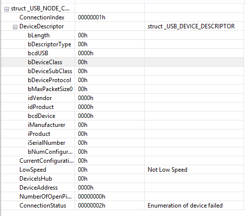Click the iManufacturer field
This screenshot has width=247, height=216.
(x=122, y=125)
